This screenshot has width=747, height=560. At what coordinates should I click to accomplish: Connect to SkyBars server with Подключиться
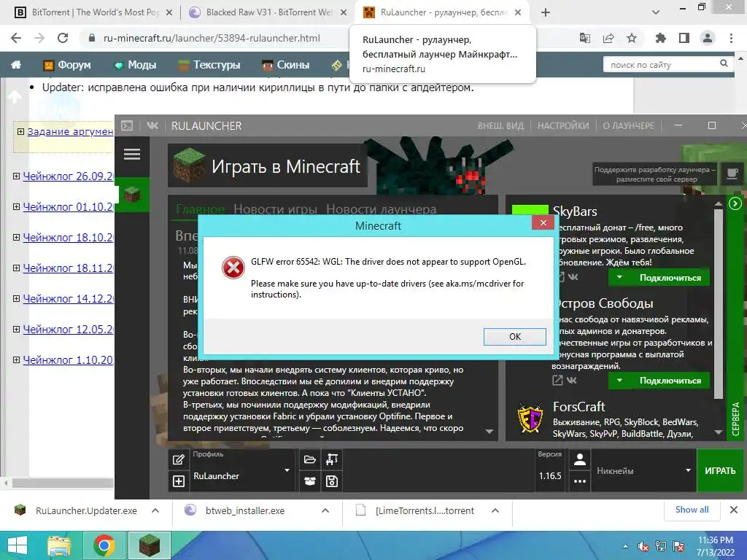click(670, 278)
